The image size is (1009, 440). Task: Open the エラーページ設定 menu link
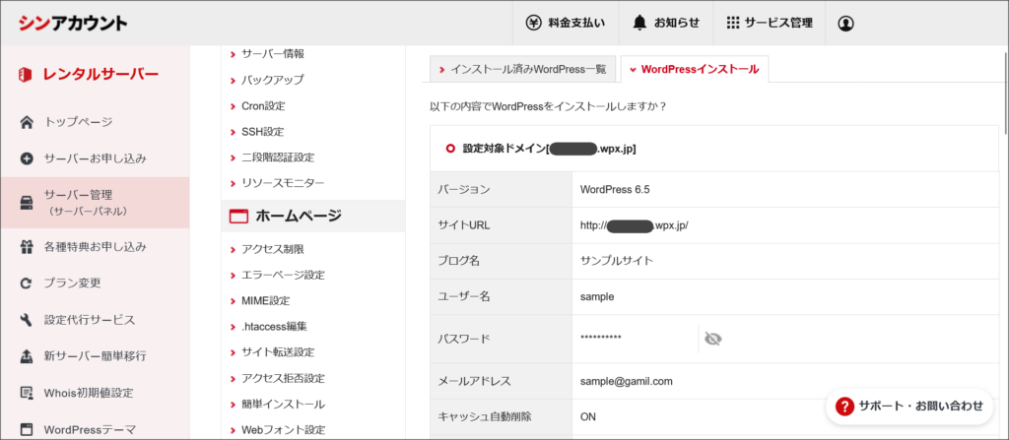tap(283, 275)
